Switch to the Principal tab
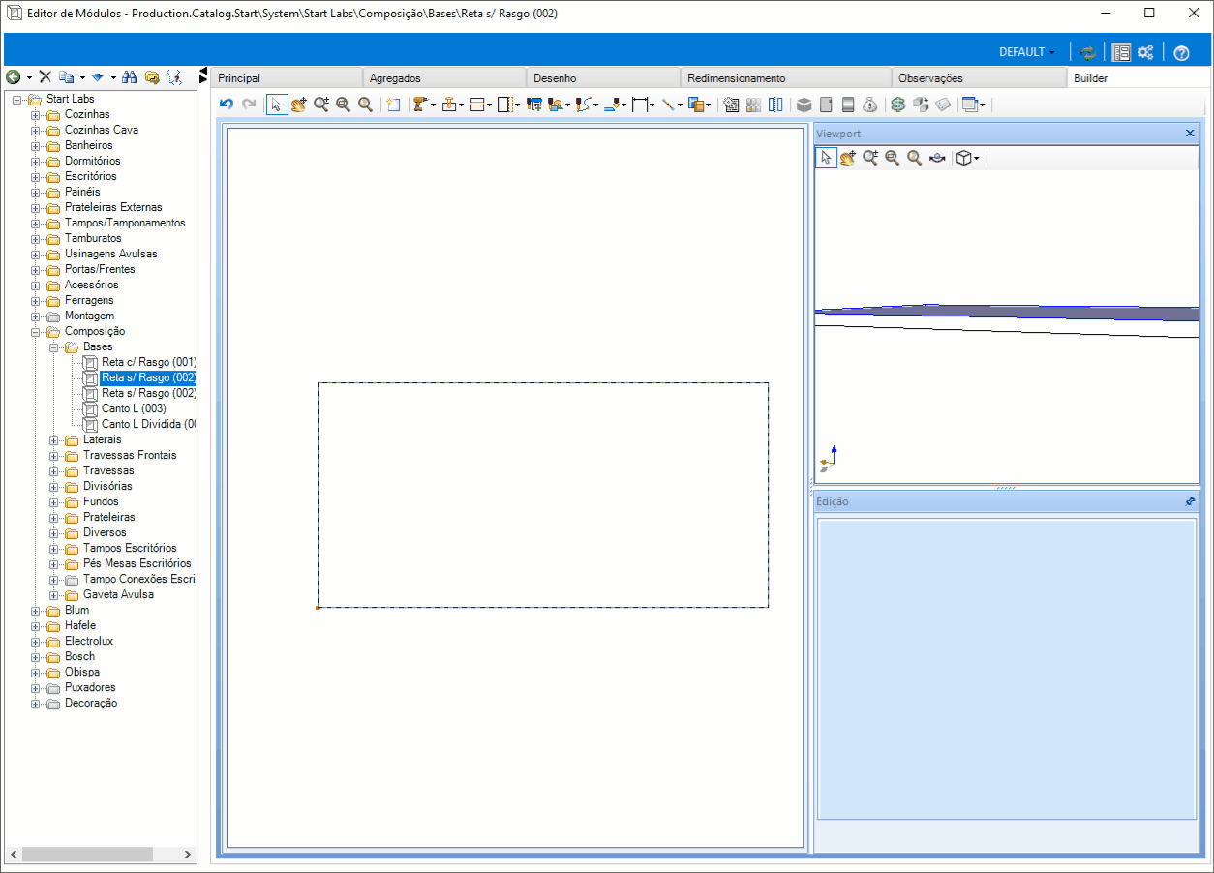 (x=287, y=78)
